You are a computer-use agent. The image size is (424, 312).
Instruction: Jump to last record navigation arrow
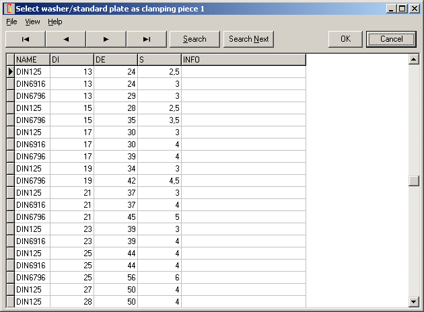tap(146, 39)
